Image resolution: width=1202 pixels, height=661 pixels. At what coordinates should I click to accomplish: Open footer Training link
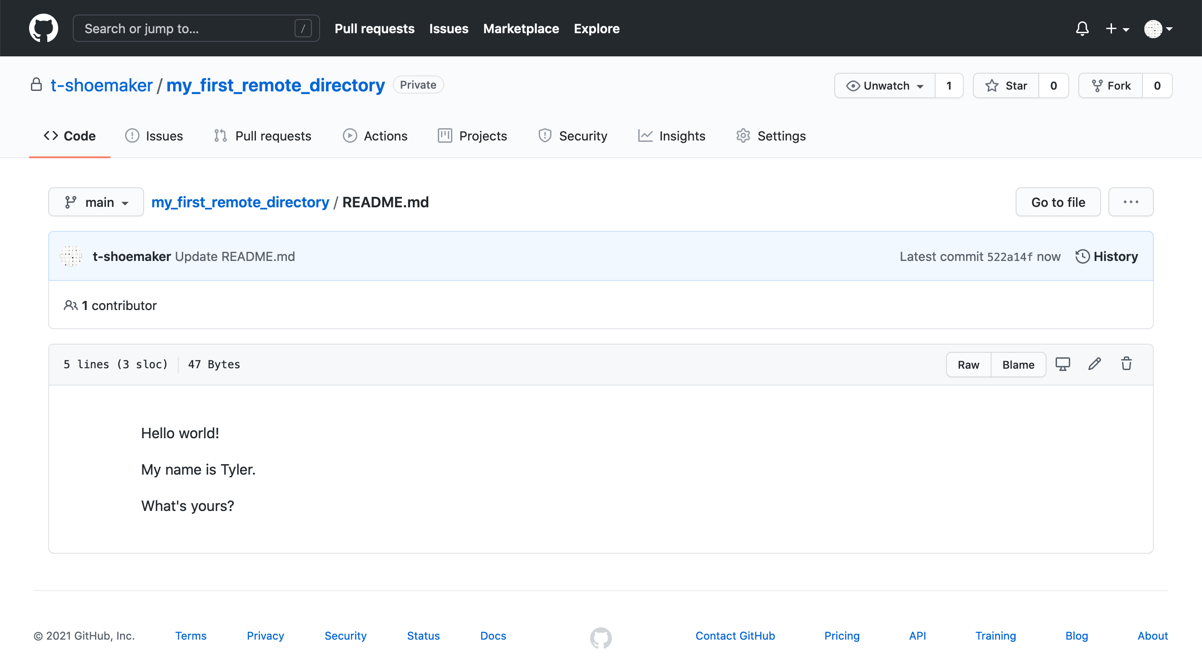point(995,636)
